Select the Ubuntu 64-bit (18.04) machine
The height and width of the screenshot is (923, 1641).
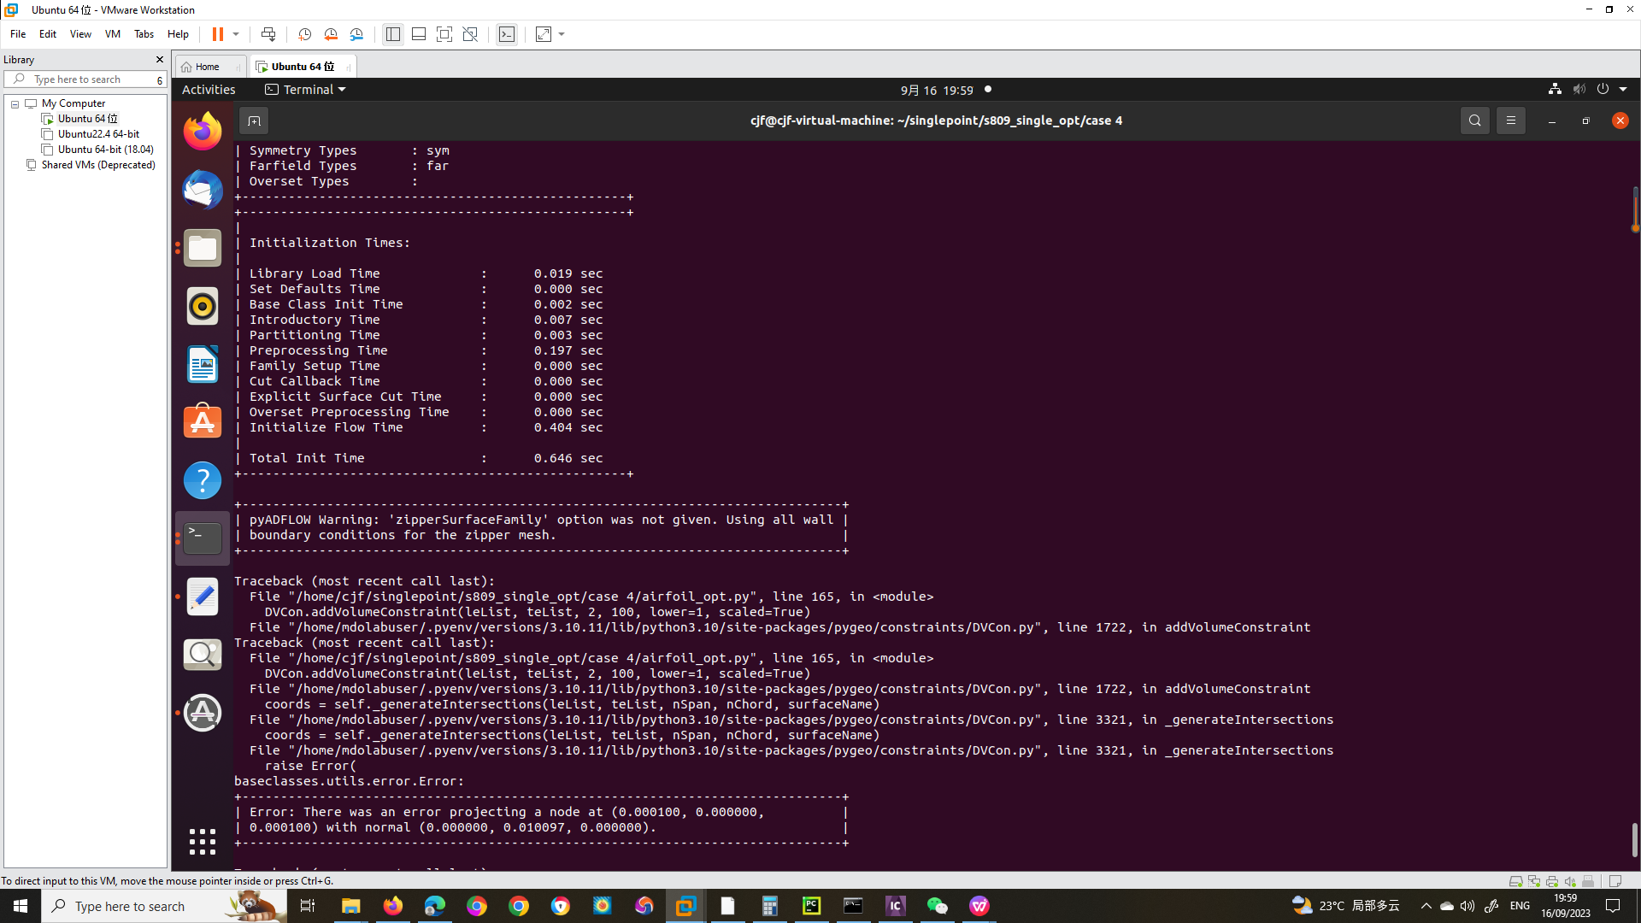click(x=104, y=149)
